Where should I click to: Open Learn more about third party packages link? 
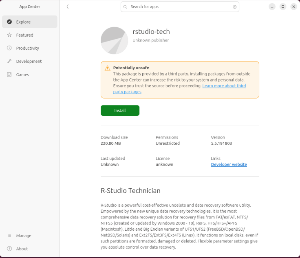pos(224,86)
